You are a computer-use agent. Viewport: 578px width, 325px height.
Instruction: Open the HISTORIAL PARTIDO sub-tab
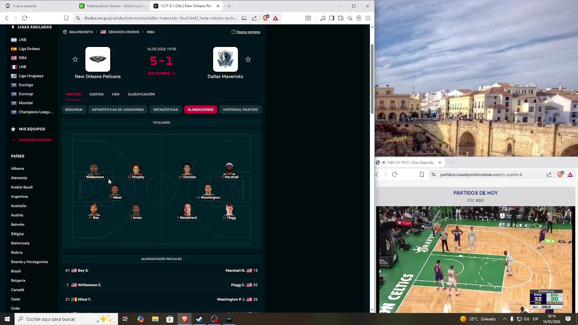(240, 110)
